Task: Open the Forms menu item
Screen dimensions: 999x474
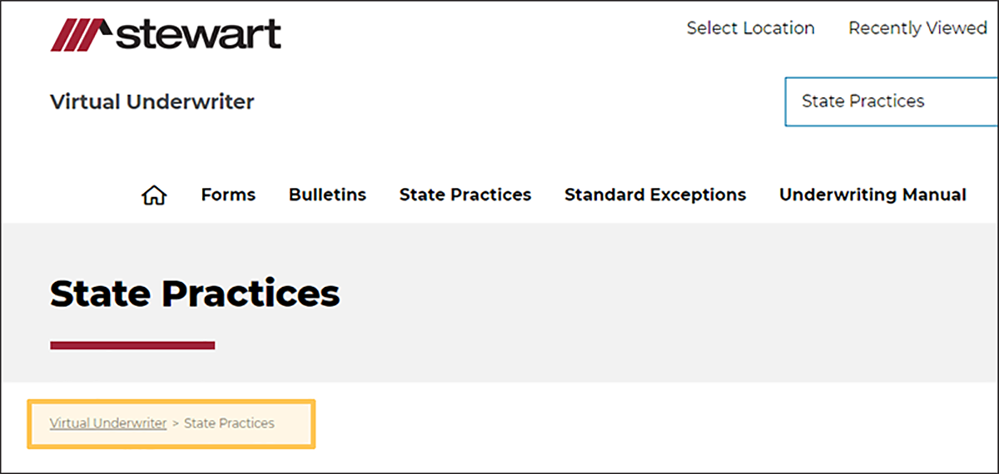Action: pos(228,195)
